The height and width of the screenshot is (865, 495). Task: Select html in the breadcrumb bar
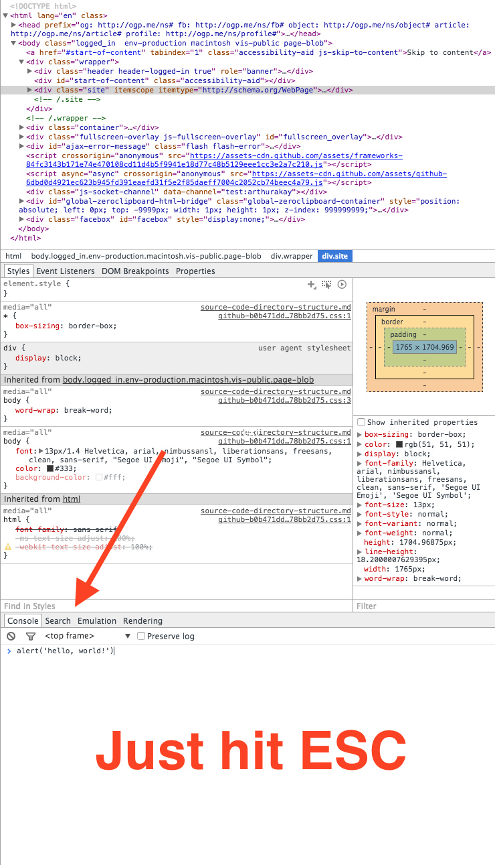[x=13, y=256]
